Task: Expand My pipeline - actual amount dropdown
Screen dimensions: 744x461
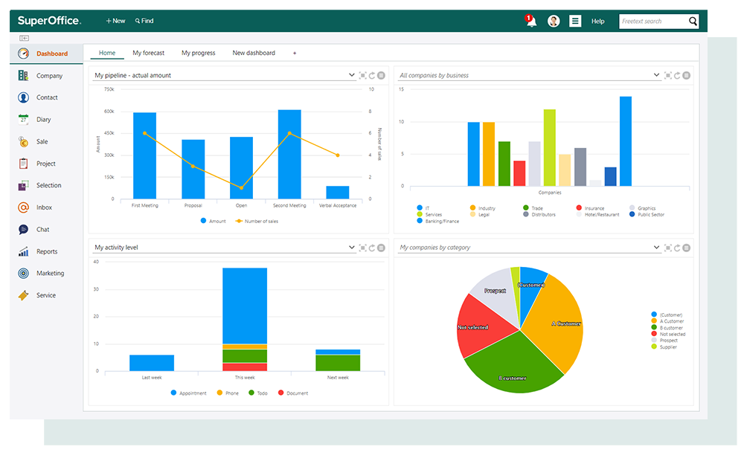Action: coord(352,75)
